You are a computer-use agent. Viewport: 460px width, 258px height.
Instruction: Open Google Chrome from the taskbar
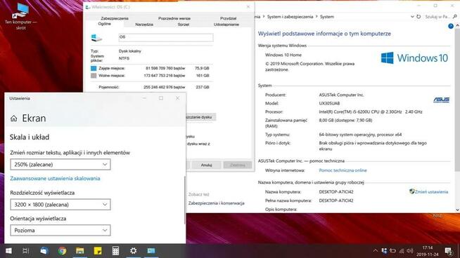pyautogui.click(x=62, y=251)
